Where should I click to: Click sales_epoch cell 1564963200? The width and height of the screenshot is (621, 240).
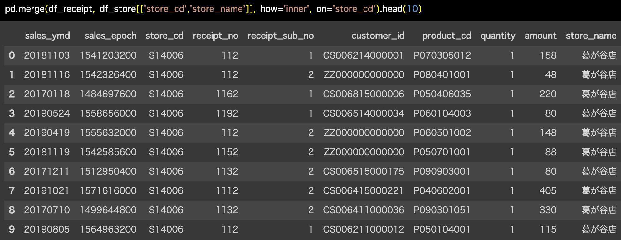click(108, 229)
